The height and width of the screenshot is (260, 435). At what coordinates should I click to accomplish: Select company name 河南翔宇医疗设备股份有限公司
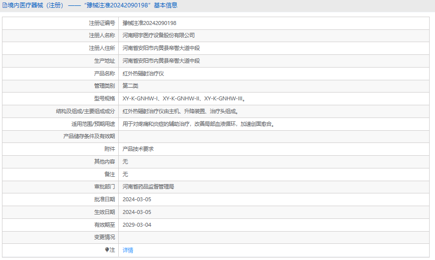click(158, 35)
